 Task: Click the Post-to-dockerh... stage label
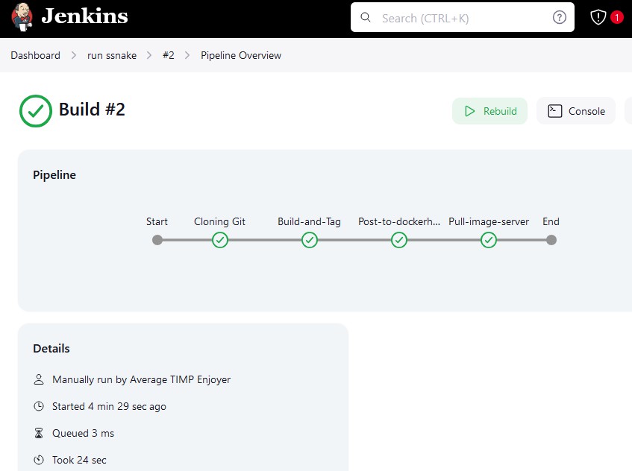pos(399,221)
